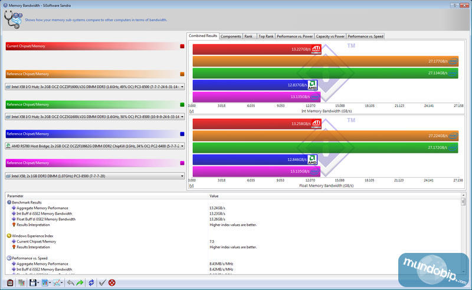Image resolution: width=472 pixels, height=290 pixels.
Task: Click the AMD logo on 12.837GB/s bar
Action: click(x=312, y=85)
